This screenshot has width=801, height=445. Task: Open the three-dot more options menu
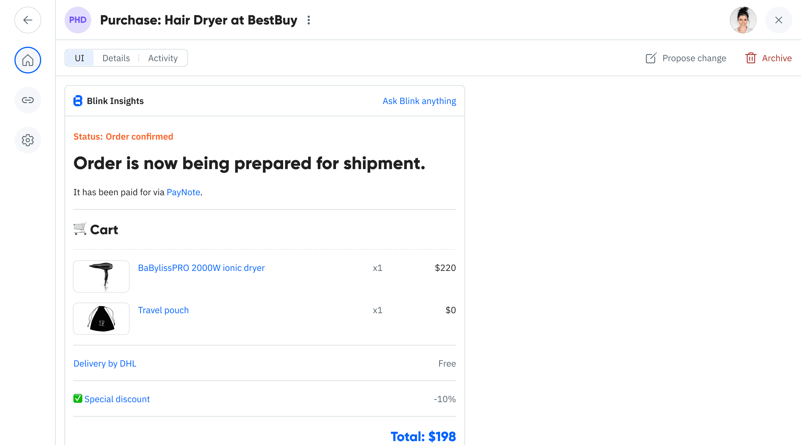click(x=308, y=20)
